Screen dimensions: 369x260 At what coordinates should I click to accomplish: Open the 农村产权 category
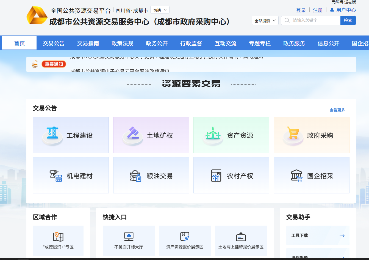pos(231,175)
